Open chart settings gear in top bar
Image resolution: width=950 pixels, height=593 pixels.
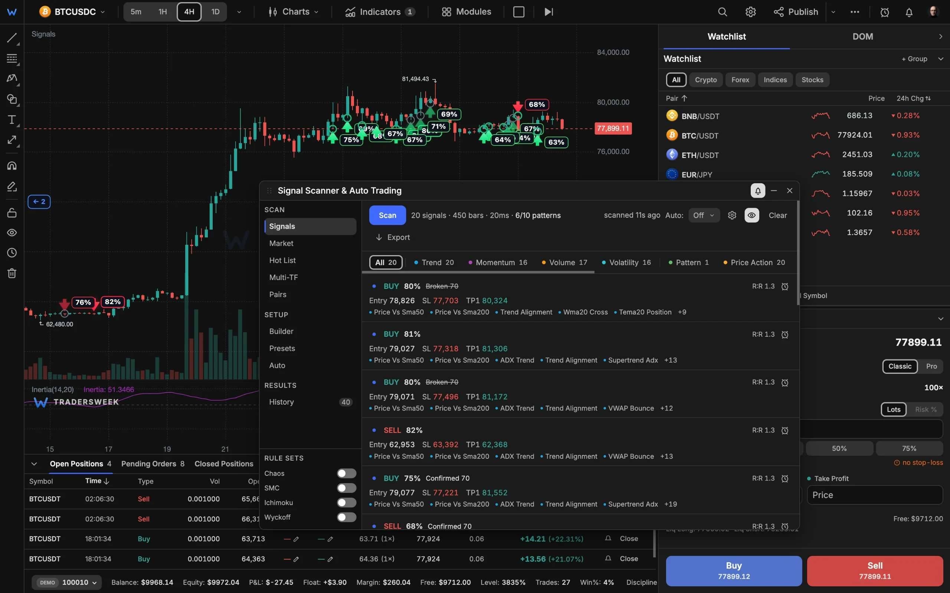point(750,12)
